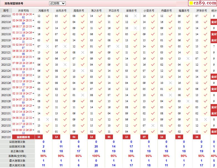Click the gray X in 采薇杀号 for 2025115

135,16
